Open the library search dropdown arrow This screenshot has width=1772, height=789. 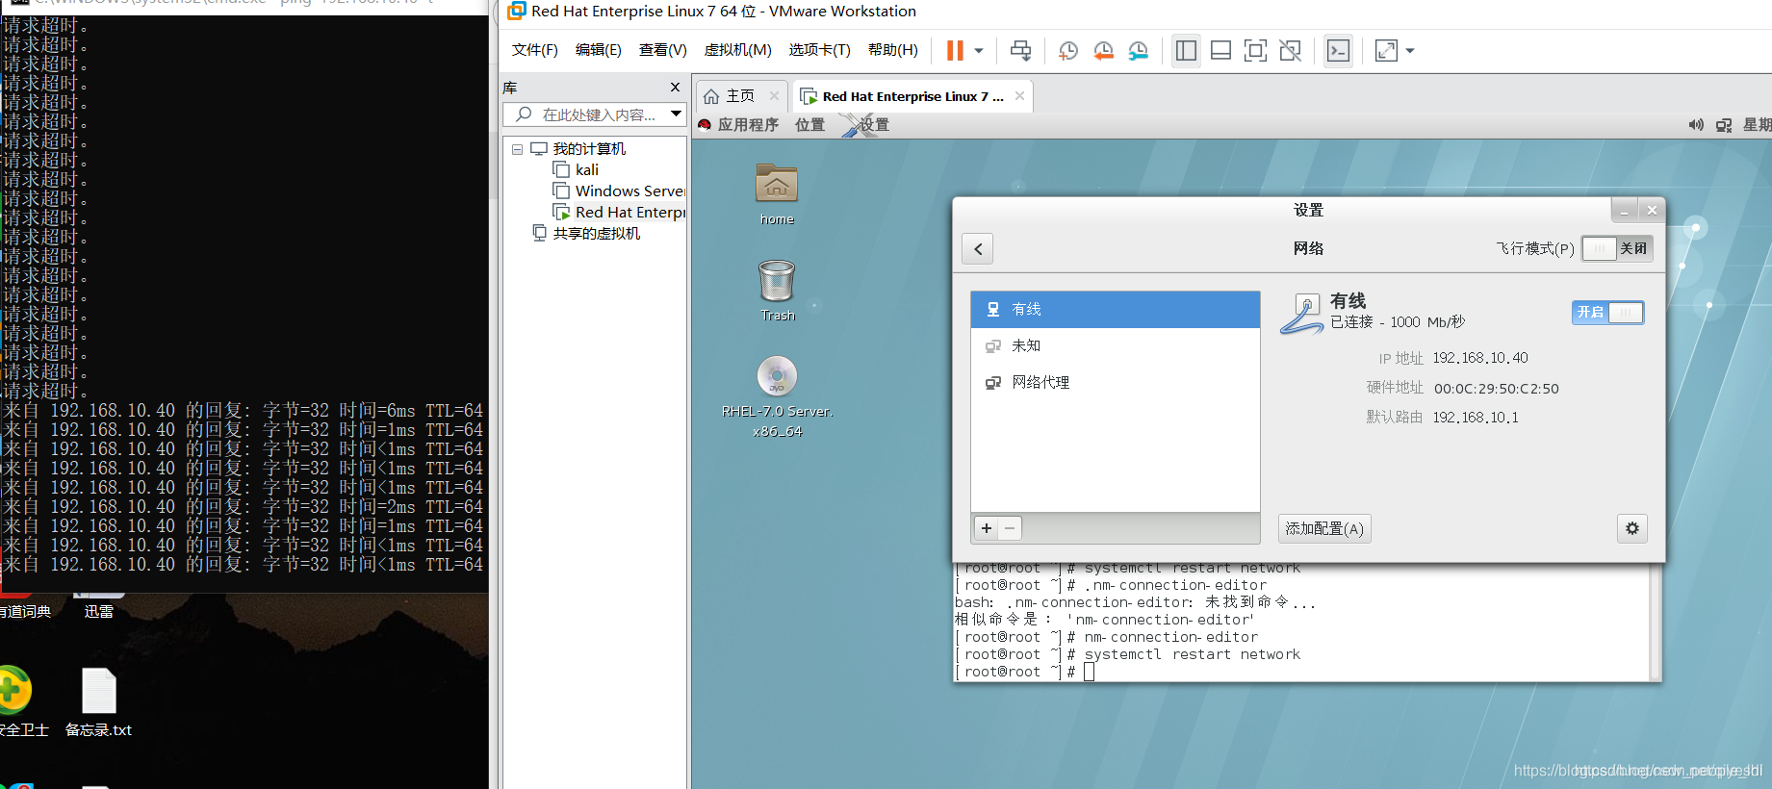(677, 115)
